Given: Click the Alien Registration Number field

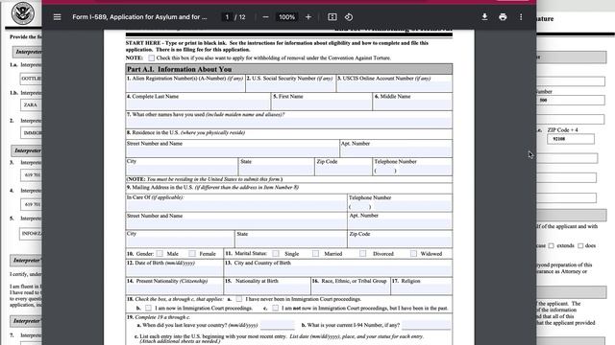Looking at the screenshot, I should 185,87.
